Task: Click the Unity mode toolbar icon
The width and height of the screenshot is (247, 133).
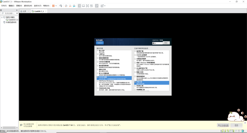Action: (91, 6)
